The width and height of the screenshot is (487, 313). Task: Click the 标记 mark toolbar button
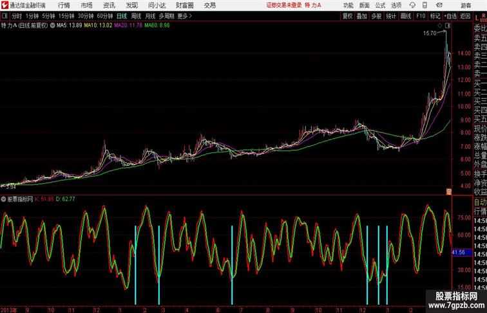point(435,16)
